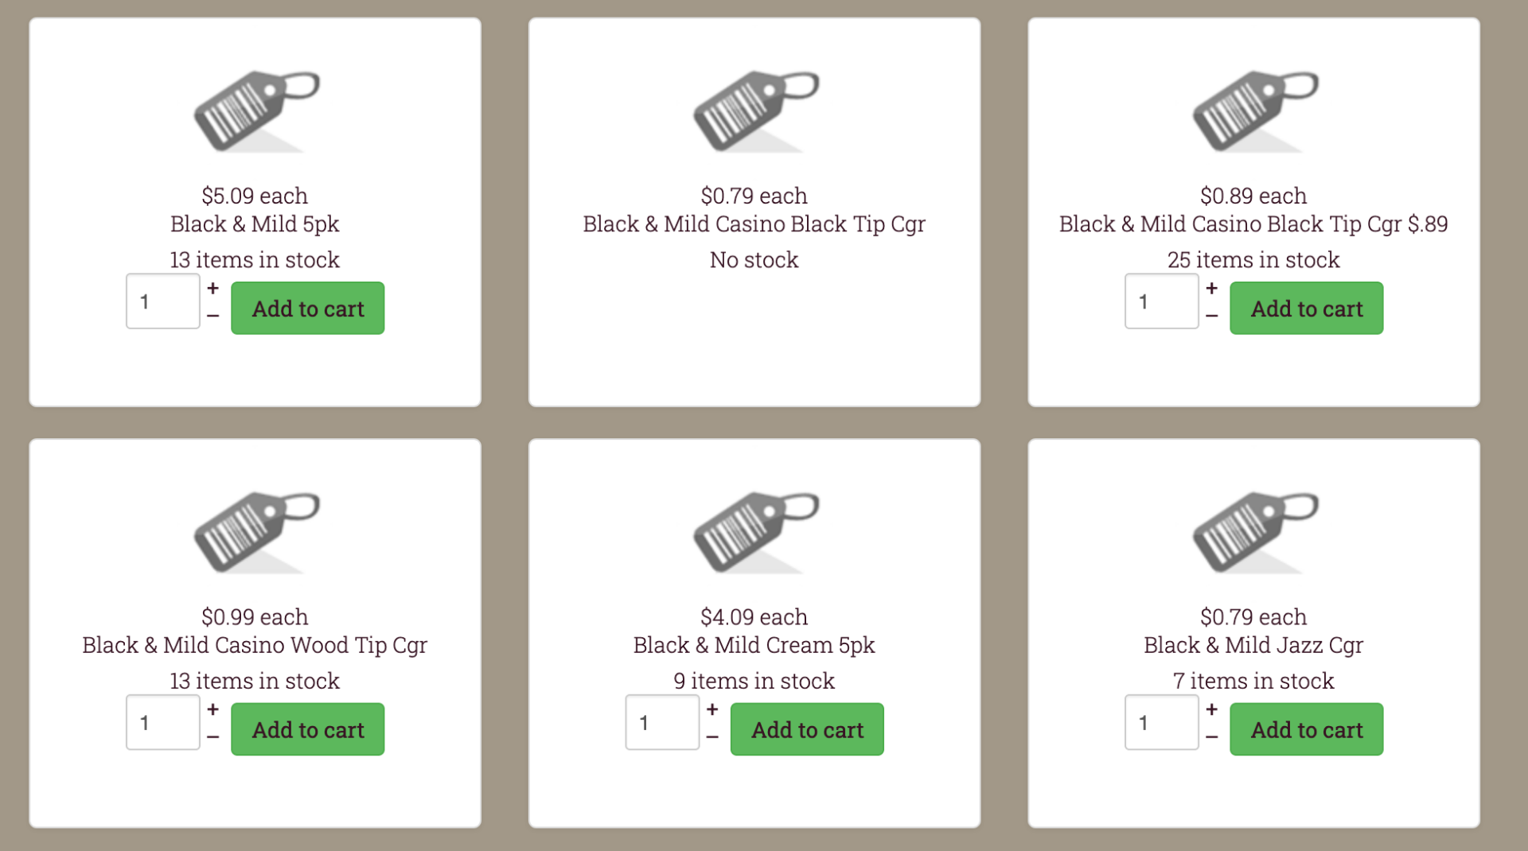This screenshot has width=1528, height=851.
Task: Add Black & Mild Cream 5pk to cart
Action: click(807, 729)
